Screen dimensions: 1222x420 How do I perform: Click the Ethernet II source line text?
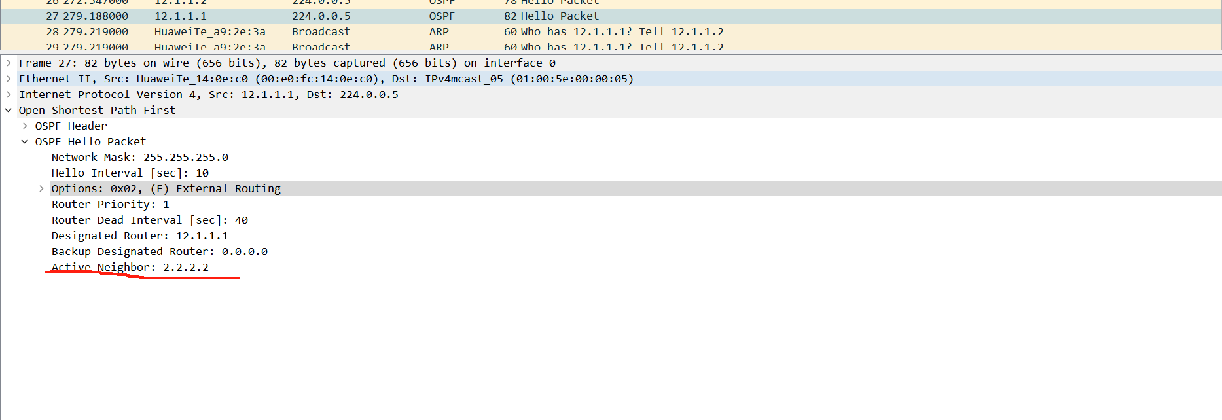326,79
